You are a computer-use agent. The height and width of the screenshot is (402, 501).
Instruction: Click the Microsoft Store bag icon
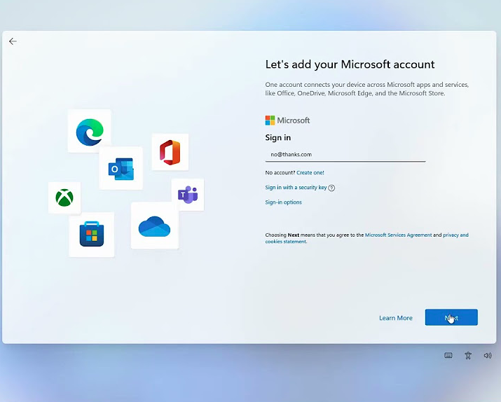tap(92, 234)
